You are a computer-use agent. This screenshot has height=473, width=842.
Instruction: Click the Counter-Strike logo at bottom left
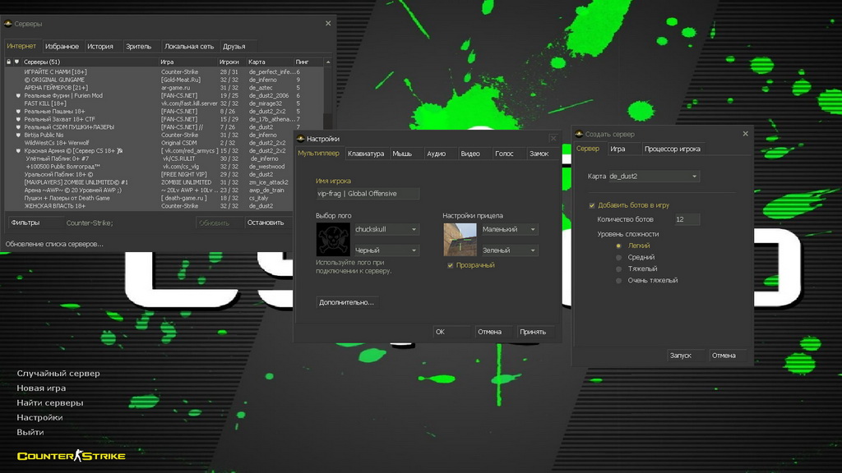[72, 456]
